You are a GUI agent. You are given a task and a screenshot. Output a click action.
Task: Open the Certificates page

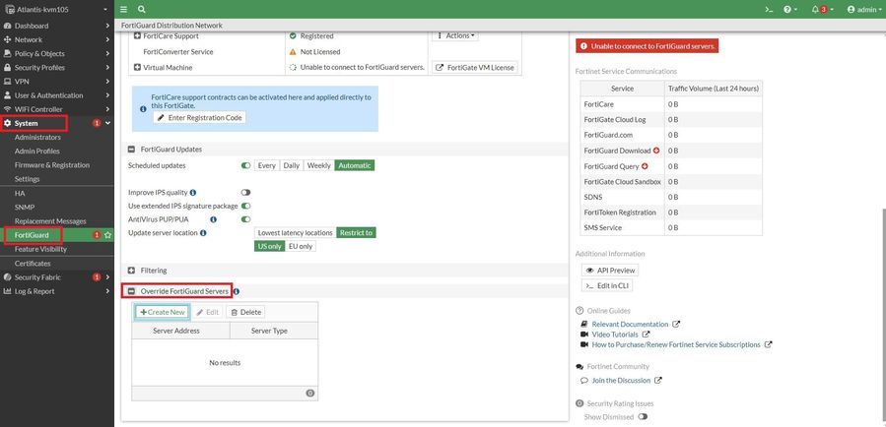pos(33,264)
